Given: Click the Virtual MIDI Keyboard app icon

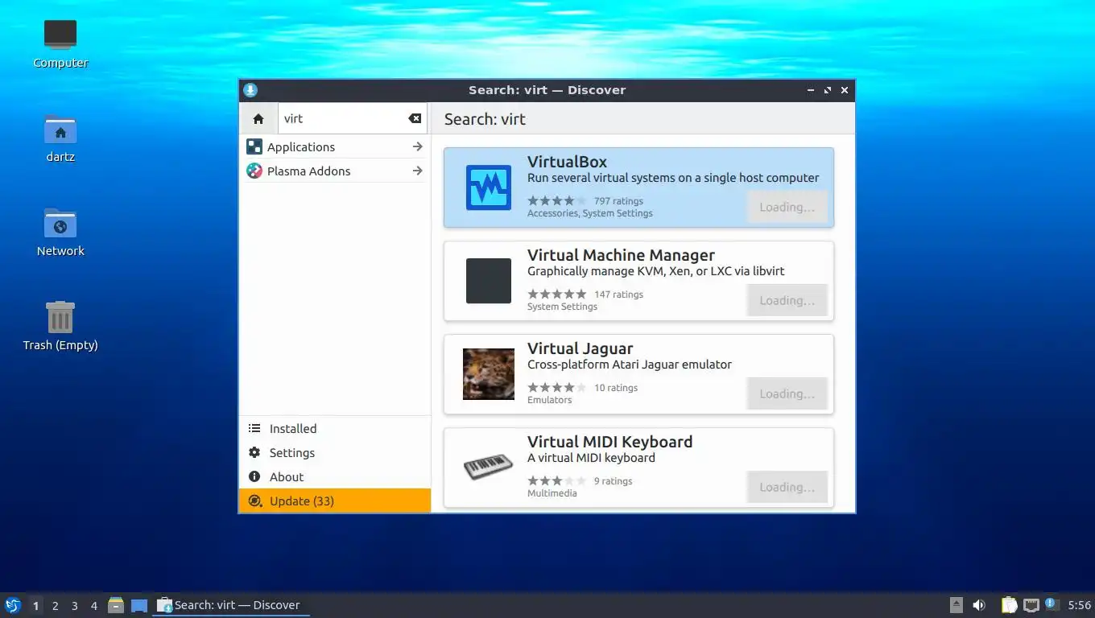Looking at the screenshot, I should (x=489, y=468).
